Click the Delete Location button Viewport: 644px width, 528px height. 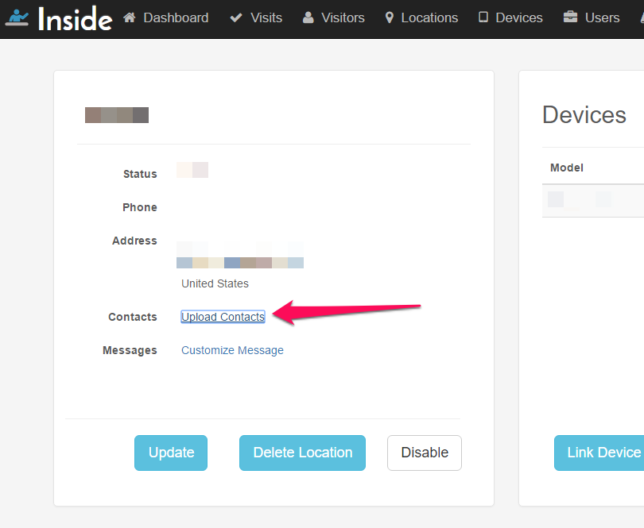(x=303, y=453)
